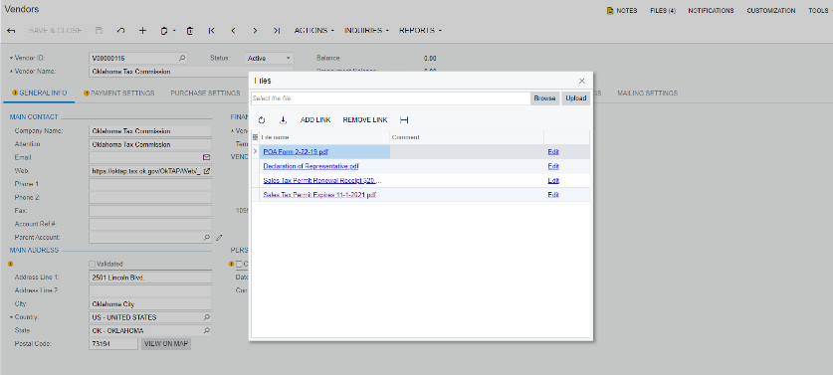833x375 pixels.
Task: Click Edit for POA Form 2-22-19.pdf
Action: (x=553, y=152)
